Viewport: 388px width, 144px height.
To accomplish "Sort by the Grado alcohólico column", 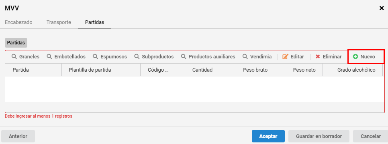I will (353, 70).
